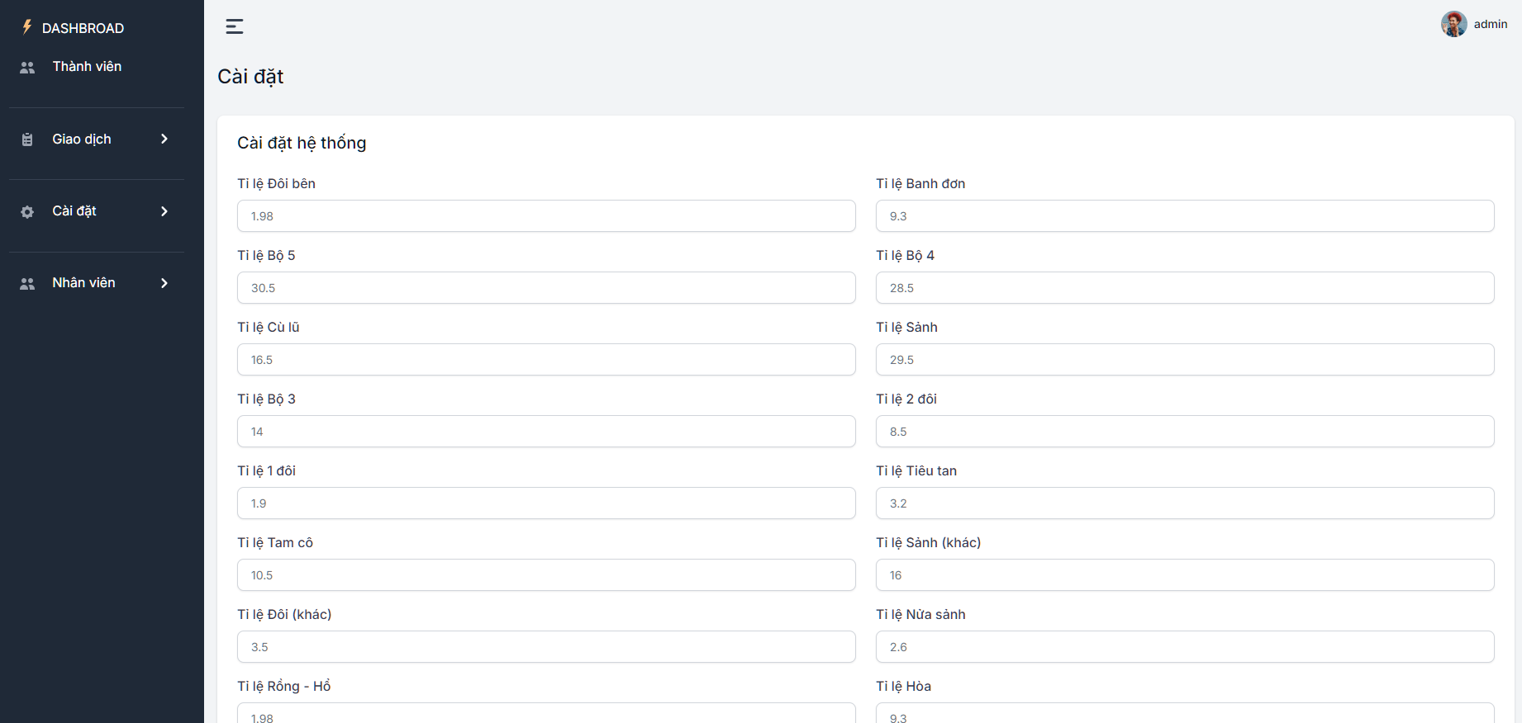1522x723 pixels.
Task: Click the Nhân viên people icon
Action: click(27, 284)
